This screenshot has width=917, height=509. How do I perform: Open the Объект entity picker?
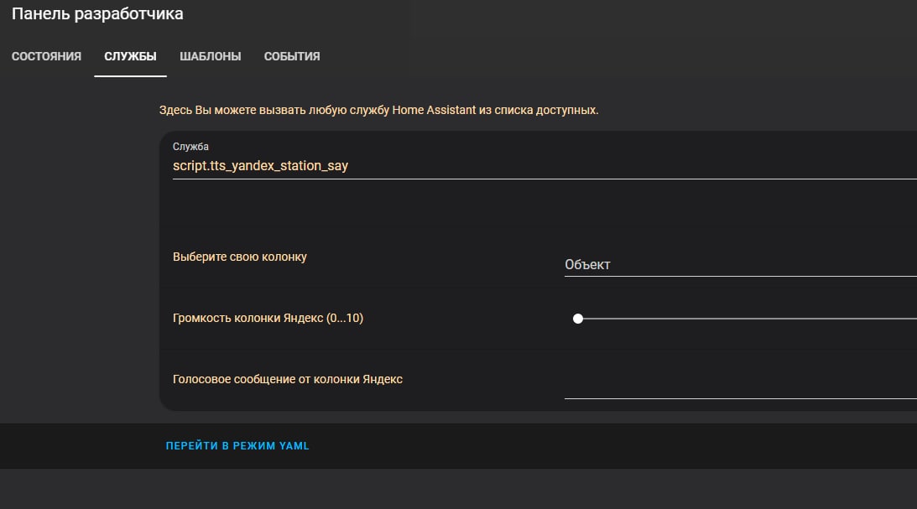tap(740, 265)
